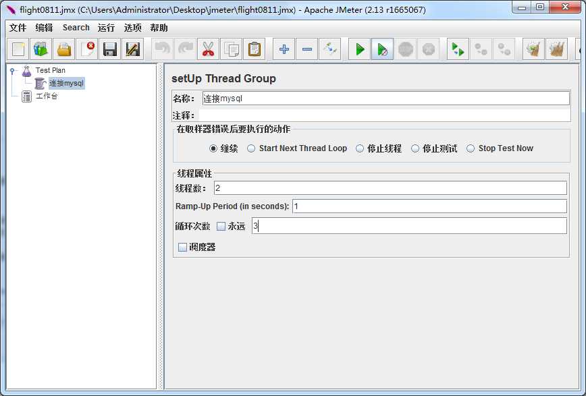Start the test with green play icon
Viewport: 586px width, 396px height.
coord(360,49)
